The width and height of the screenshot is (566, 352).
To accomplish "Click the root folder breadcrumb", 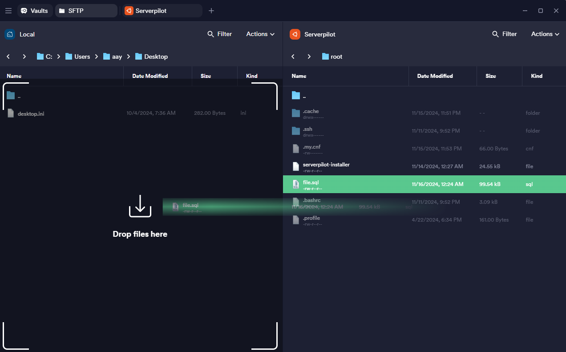I will [x=332, y=57].
